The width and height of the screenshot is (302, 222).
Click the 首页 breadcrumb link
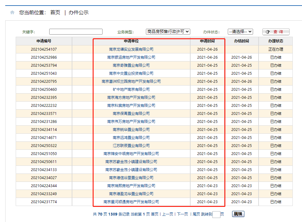coord(55,13)
